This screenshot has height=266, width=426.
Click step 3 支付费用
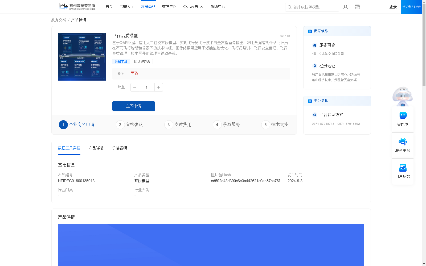pyautogui.click(x=178, y=124)
